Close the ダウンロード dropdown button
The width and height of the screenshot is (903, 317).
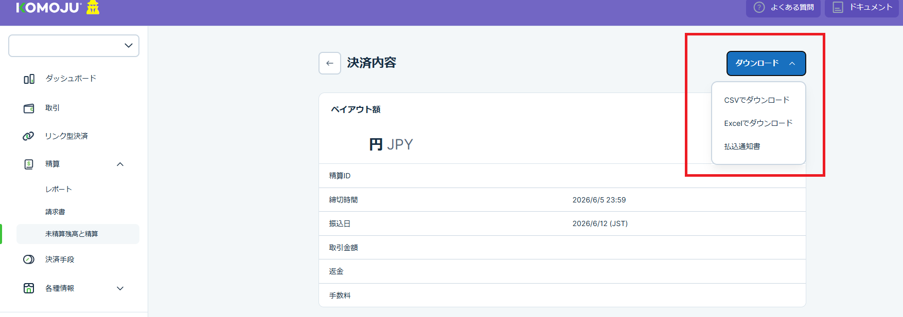(x=766, y=63)
